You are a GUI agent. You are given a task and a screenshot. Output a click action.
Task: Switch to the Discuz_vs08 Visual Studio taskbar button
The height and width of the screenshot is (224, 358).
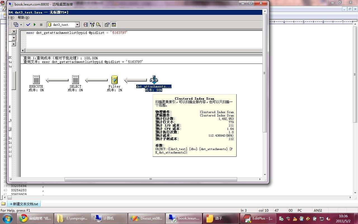[x=146, y=218]
